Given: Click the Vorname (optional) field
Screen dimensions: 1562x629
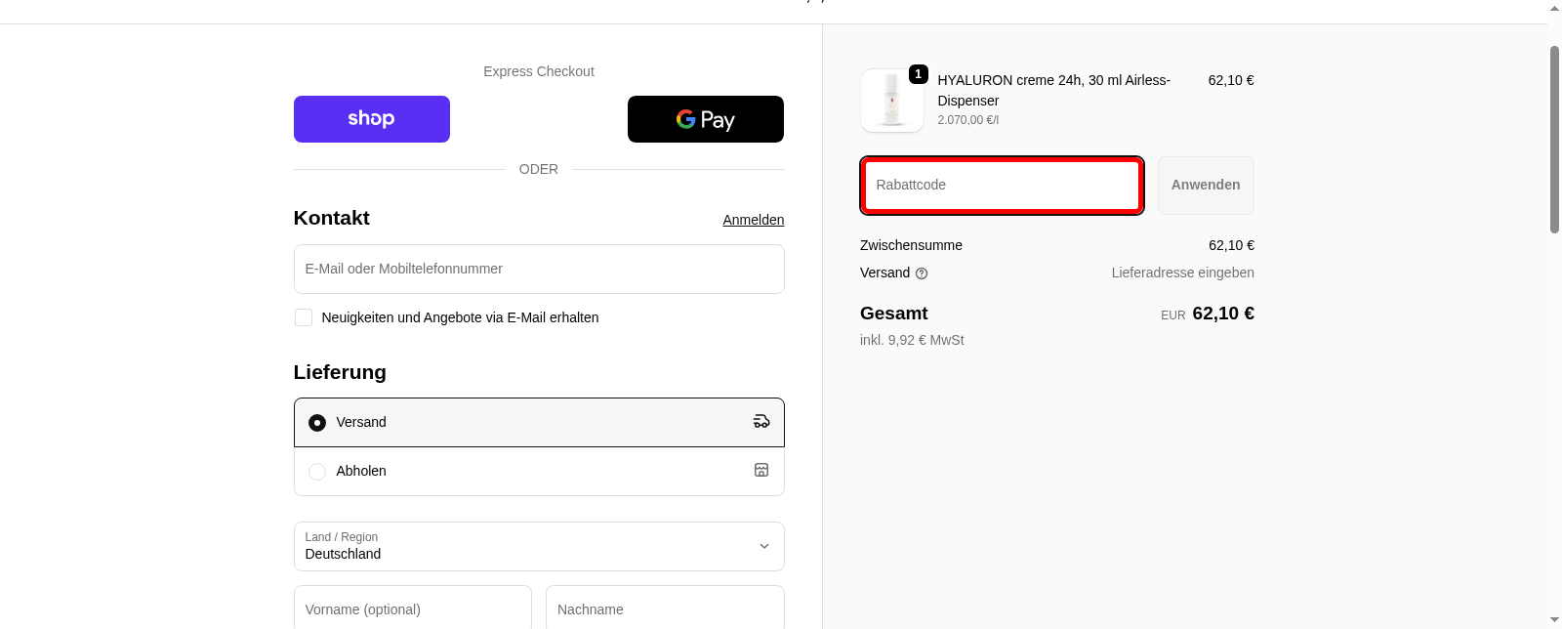Looking at the screenshot, I should pyautogui.click(x=413, y=608).
